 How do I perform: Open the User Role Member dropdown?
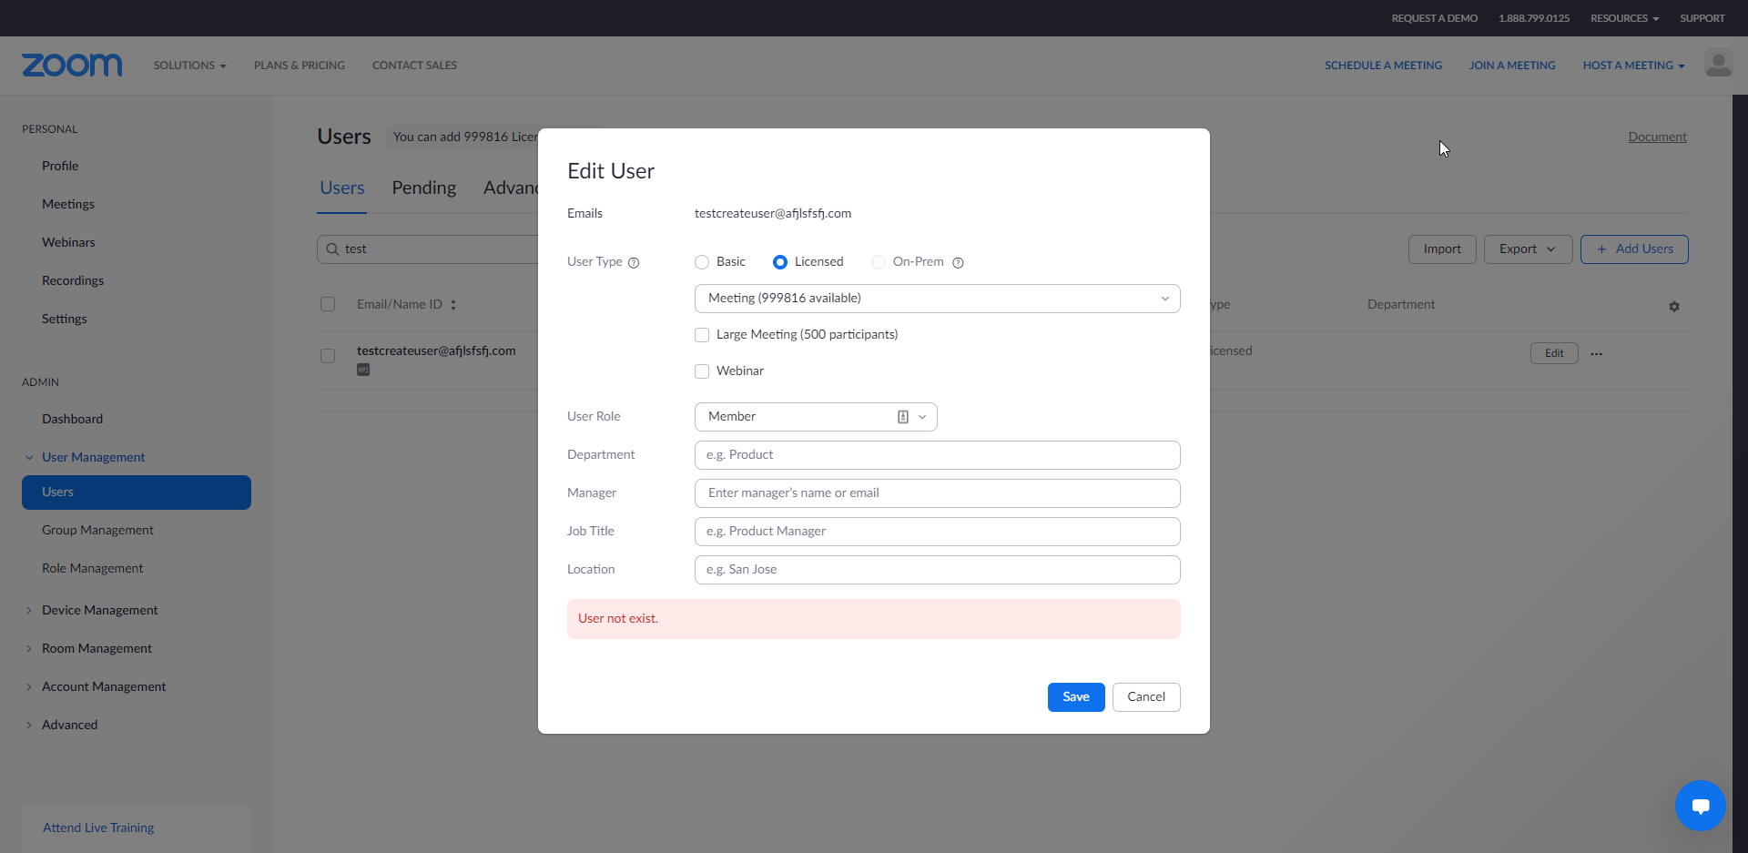tap(816, 417)
